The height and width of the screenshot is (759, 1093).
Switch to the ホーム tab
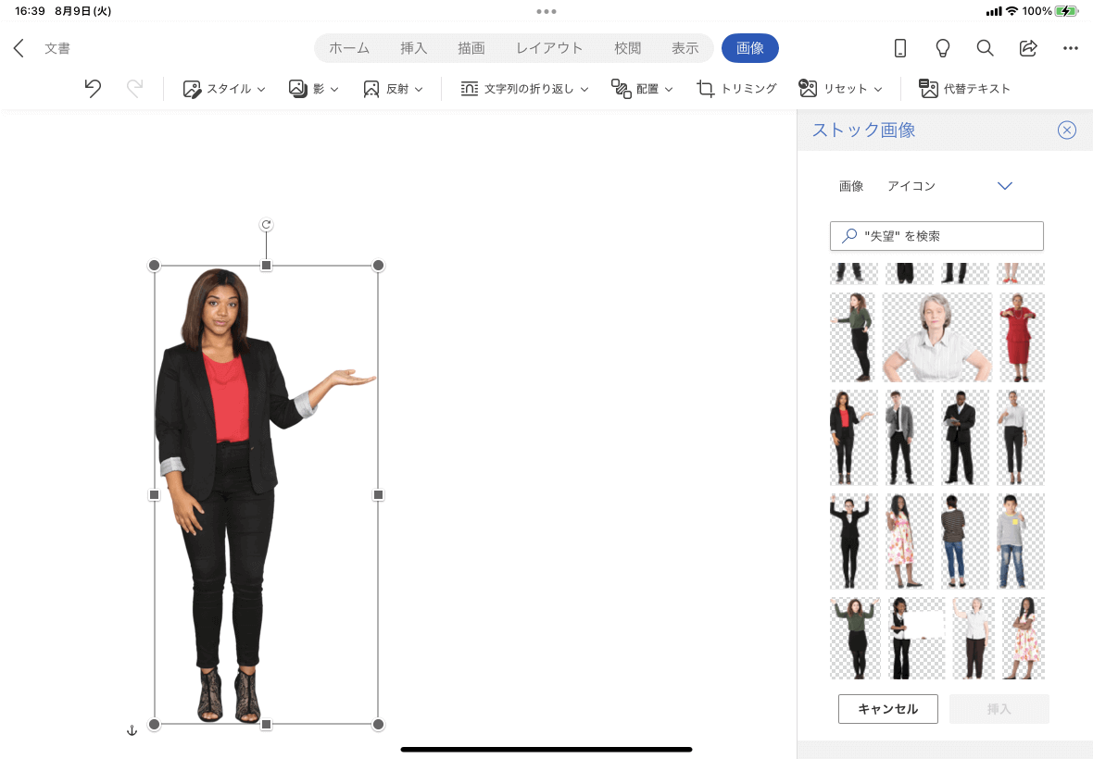tap(349, 48)
